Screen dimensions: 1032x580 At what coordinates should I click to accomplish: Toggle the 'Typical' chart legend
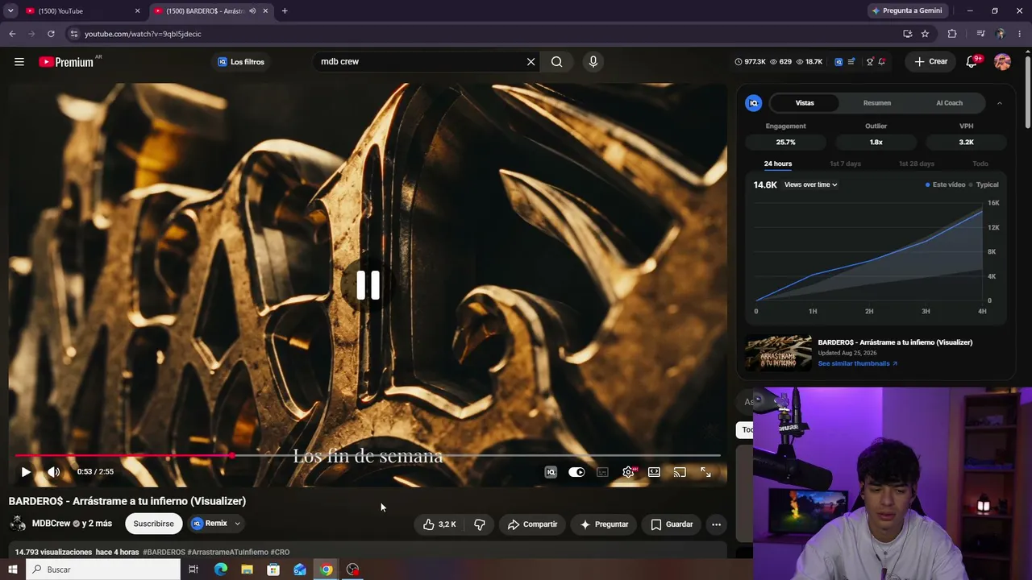(x=984, y=184)
